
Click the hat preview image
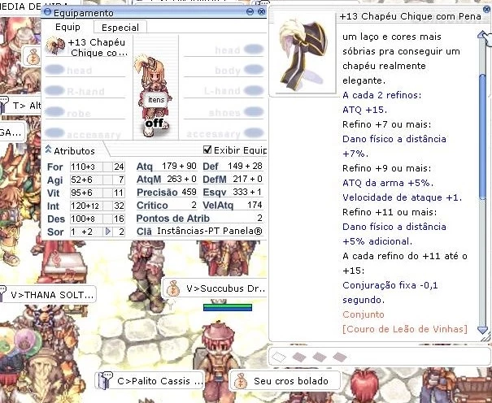303,54
